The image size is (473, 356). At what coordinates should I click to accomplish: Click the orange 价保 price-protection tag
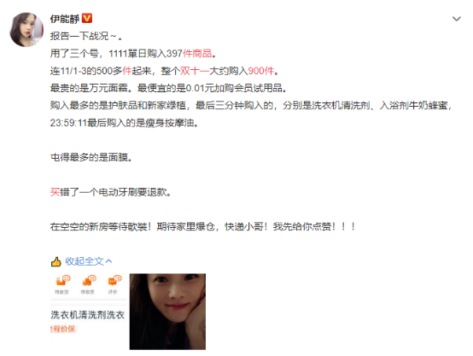click(62, 329)
